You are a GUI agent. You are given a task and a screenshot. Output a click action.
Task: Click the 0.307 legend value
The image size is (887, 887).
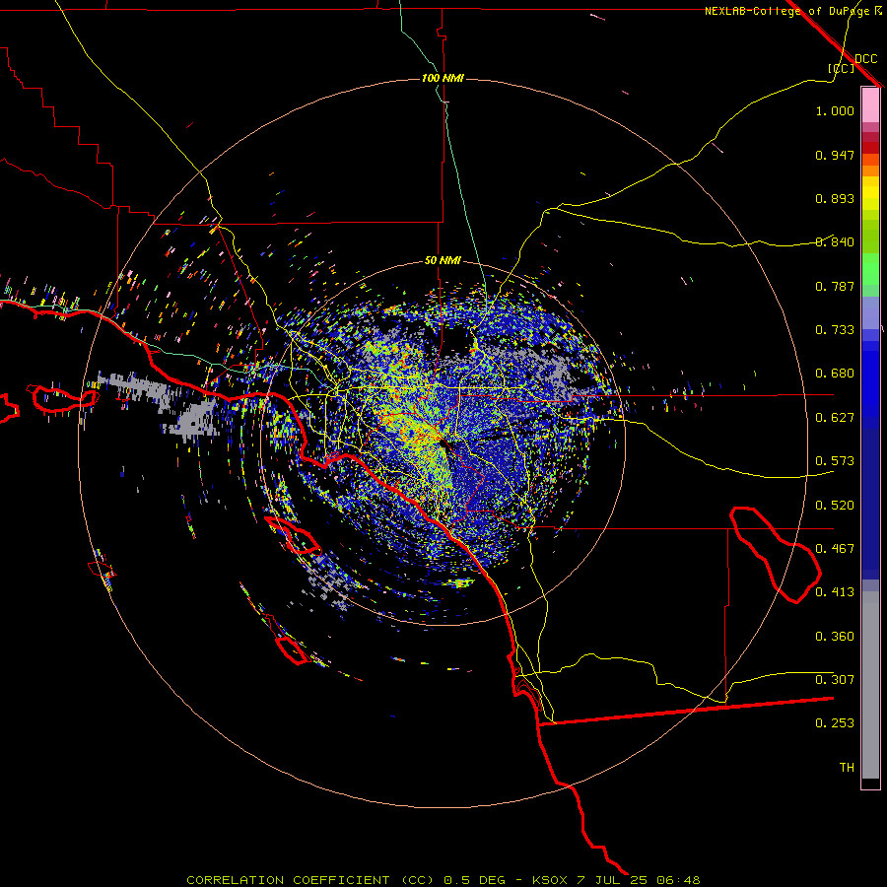tap(835, 680)
